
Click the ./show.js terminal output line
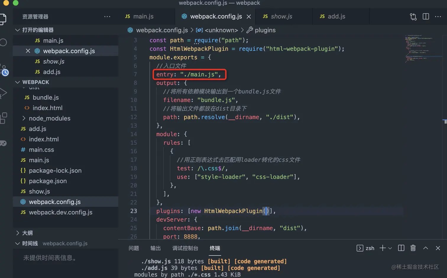click(x=214, y=261)
